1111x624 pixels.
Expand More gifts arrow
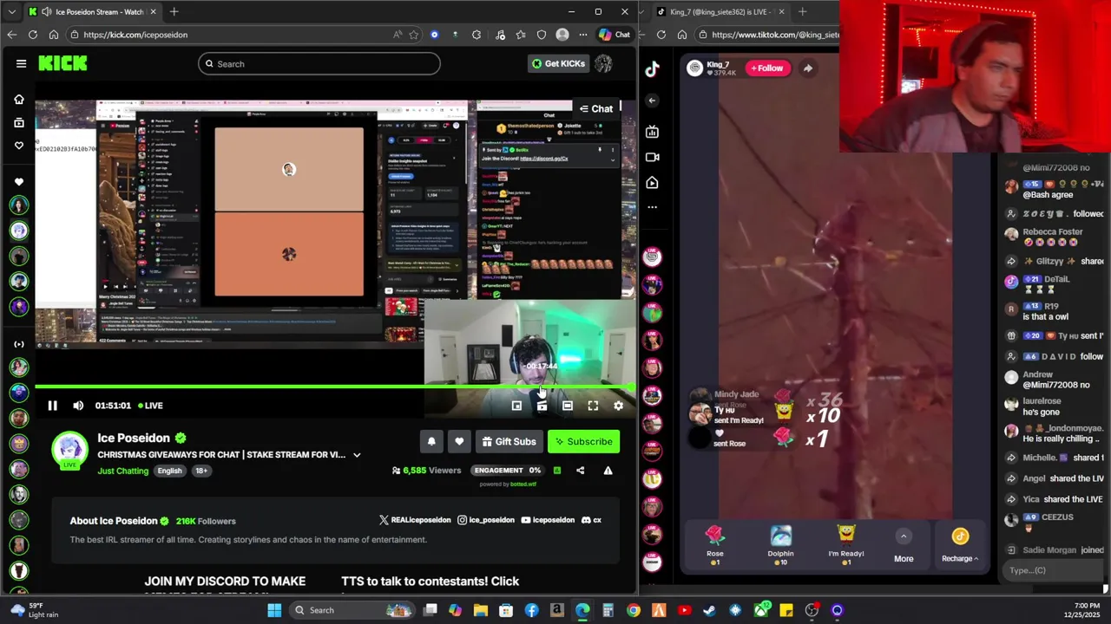(904, 536)
